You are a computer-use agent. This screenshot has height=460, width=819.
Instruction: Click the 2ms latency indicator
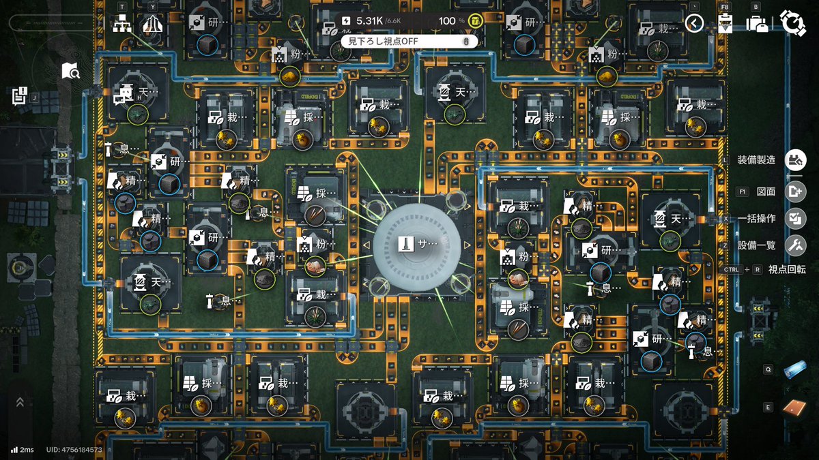tap(22, 450)
